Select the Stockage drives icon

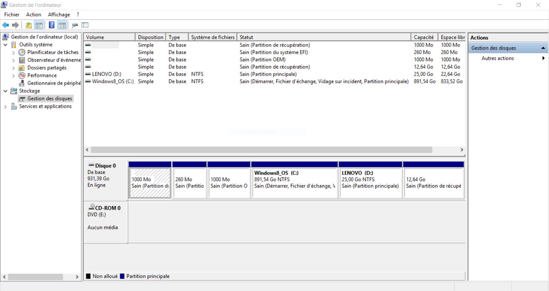click(14, 91)
